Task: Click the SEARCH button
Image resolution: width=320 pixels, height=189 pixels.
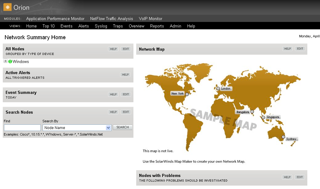Action: 122,127
